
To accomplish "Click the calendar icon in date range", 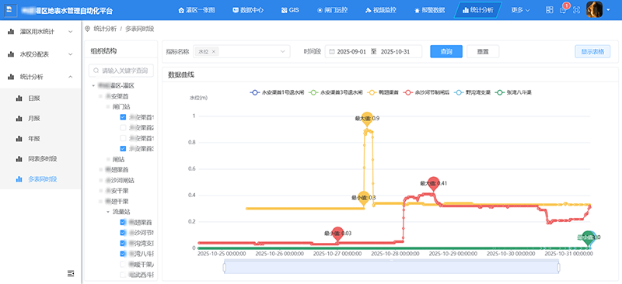I will coord(332,51).
